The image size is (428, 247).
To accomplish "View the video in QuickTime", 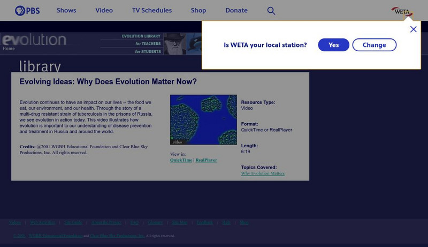I will click(x=181, y=160).
